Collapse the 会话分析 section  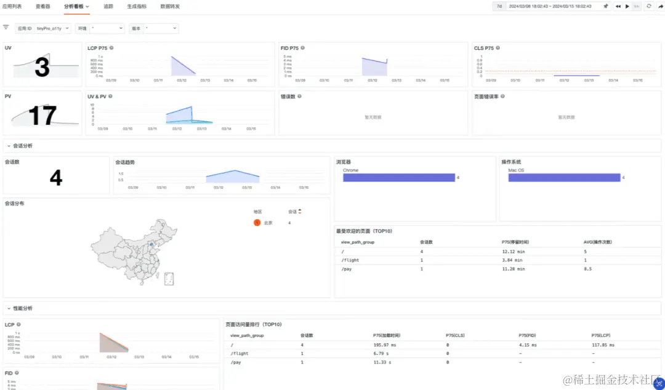click(9, 146)
